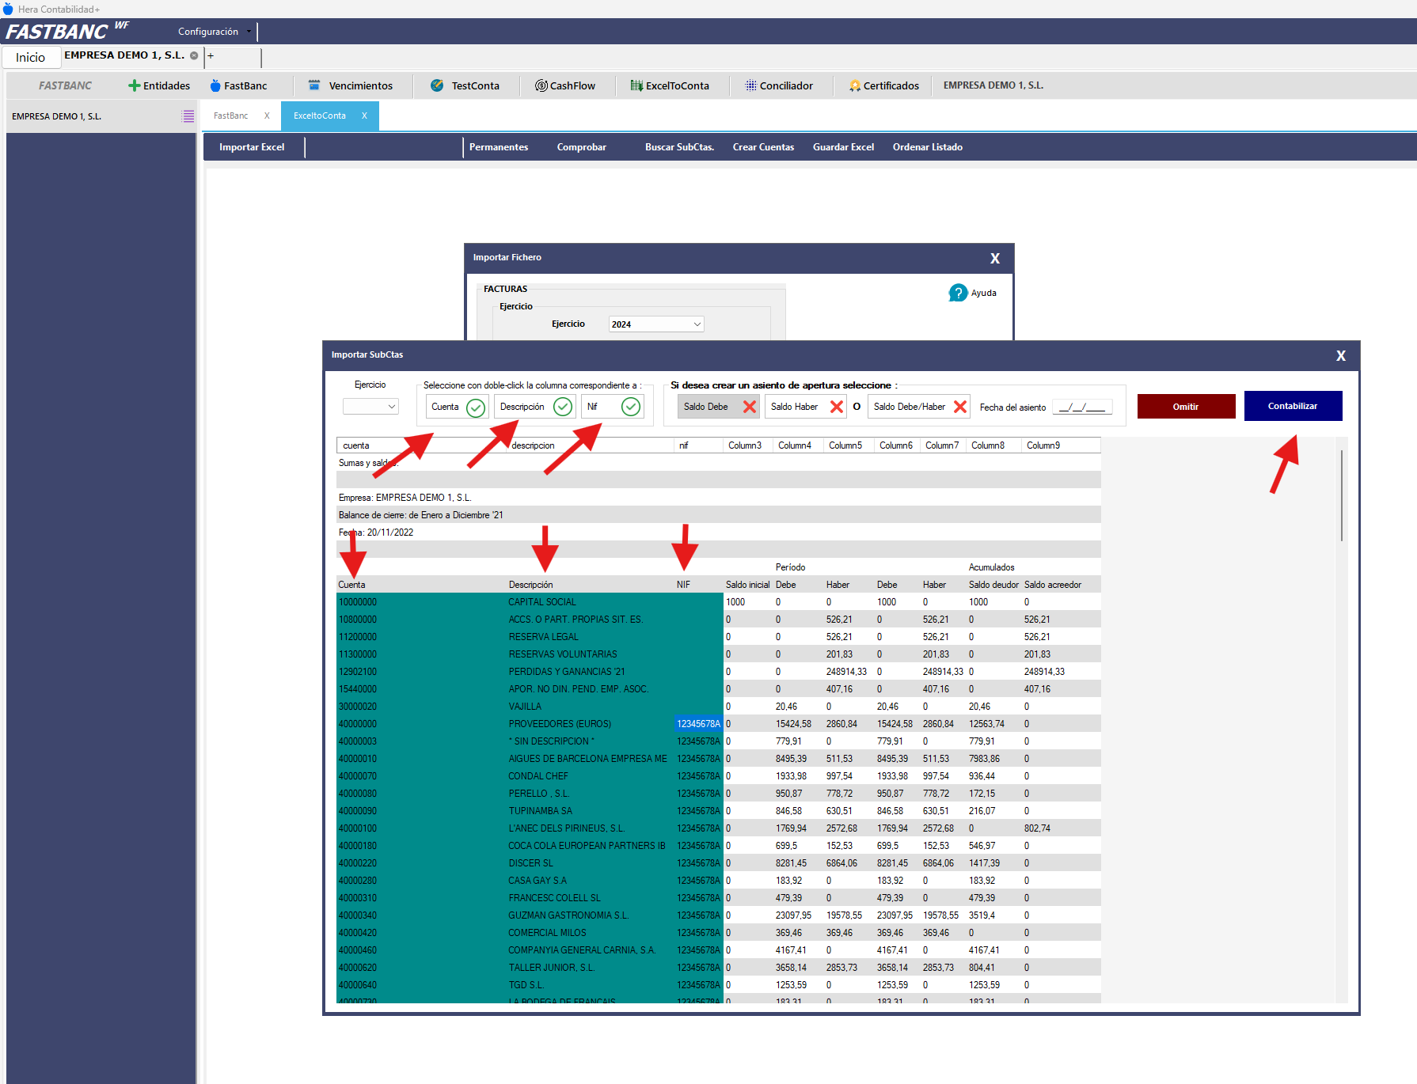
Task: Select the EMPRESA DEMO 1, S.L. top tab
Action: [124, 55]
